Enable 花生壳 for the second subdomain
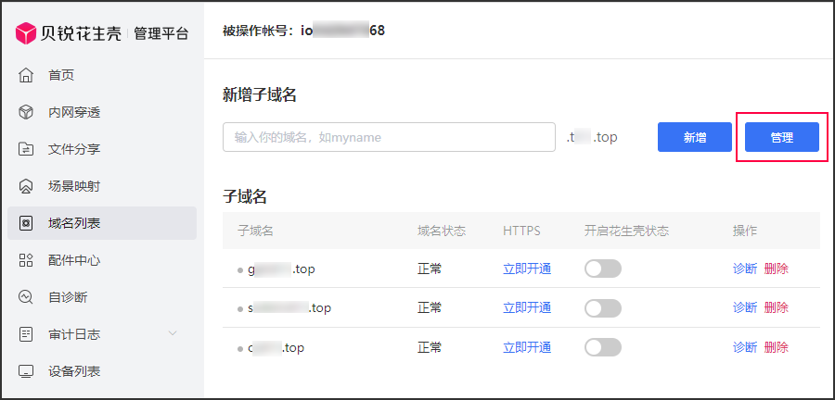This screenshot has height=400, width=835. 602,307
